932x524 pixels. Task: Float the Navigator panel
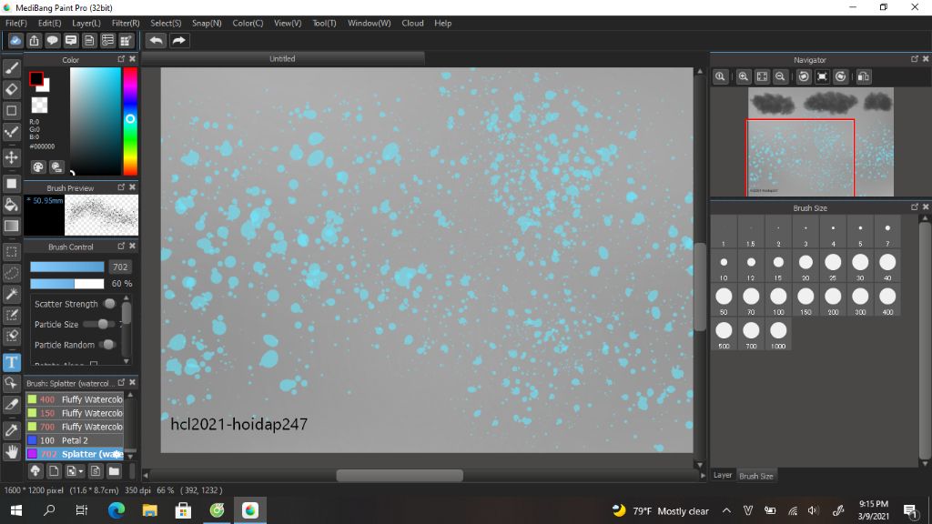click(914, 59)
